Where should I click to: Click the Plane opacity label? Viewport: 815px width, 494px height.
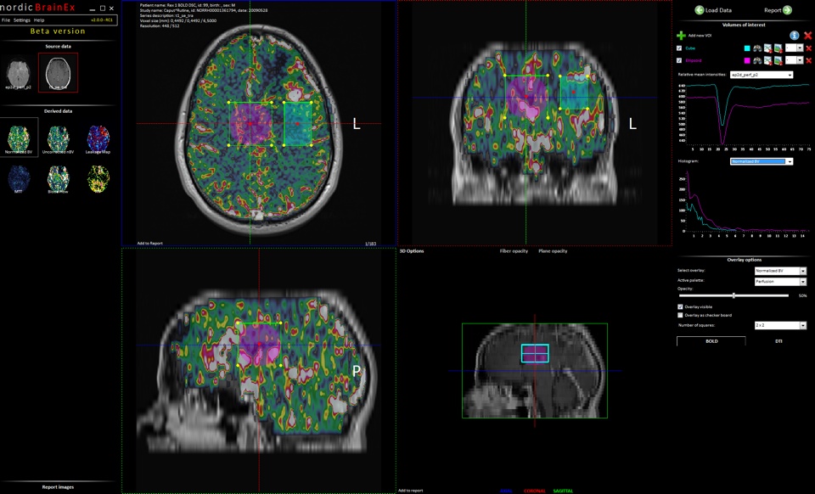(x=553, y=251)
